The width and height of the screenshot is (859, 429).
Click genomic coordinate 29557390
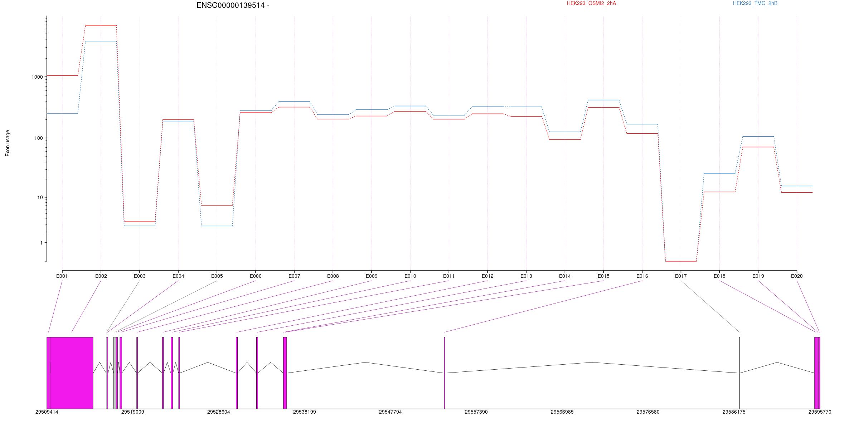[x=476, y=412]
